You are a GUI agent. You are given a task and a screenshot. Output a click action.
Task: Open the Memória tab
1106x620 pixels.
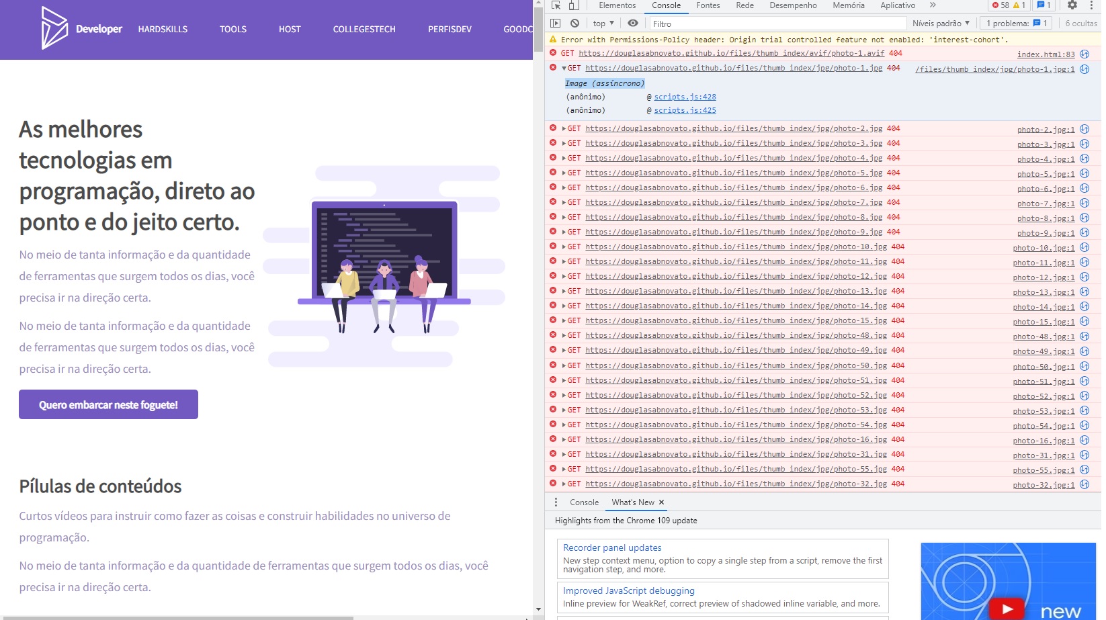[849, 5]
